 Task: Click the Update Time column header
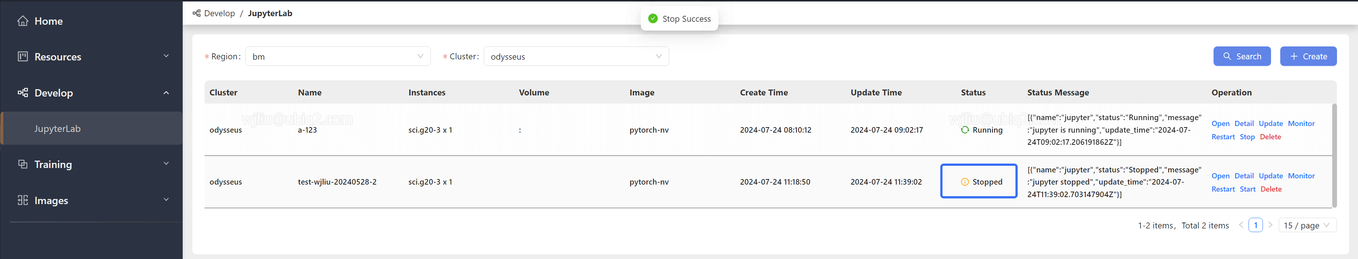[876, 92]
